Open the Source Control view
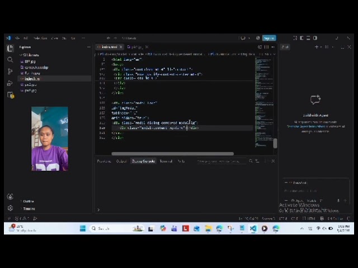Image resolution: width=358 pixels, height=268 pixels. pyautogui.click(x=10, y=71)
